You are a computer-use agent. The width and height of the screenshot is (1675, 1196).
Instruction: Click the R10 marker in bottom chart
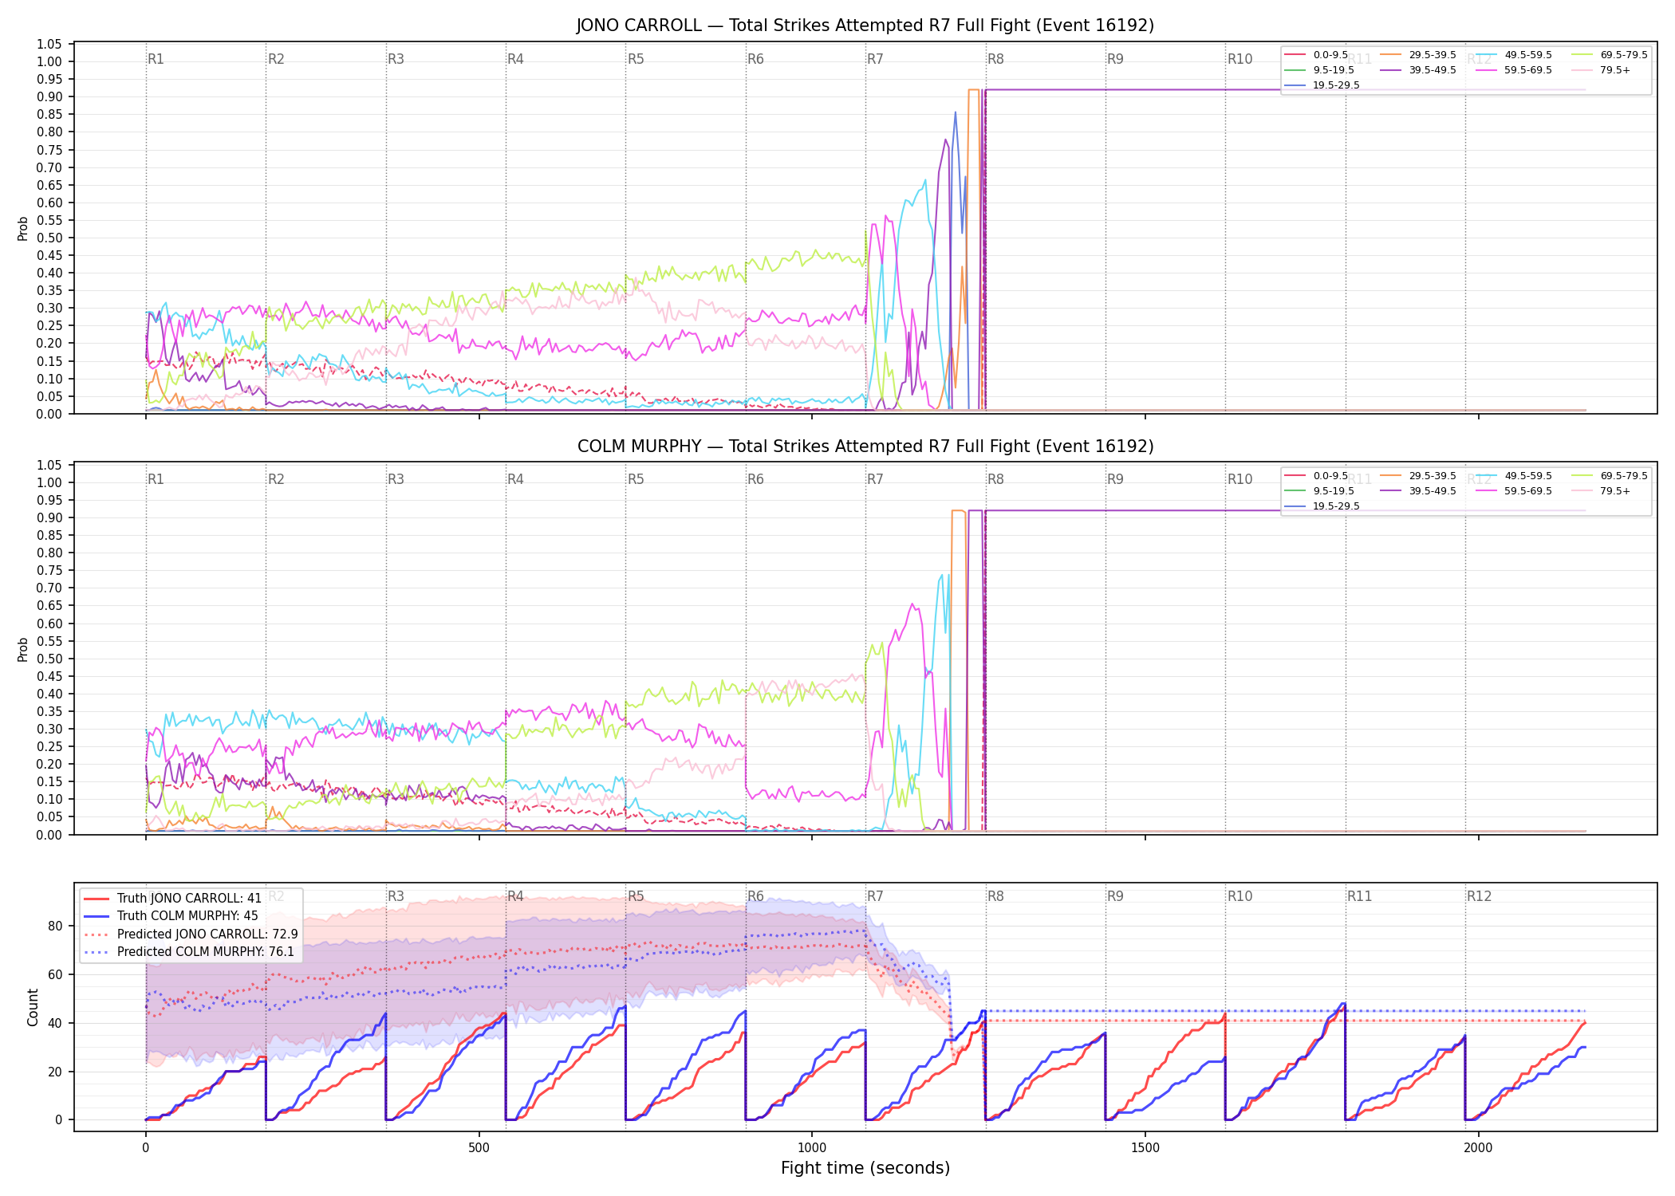tap(1240, 896)
